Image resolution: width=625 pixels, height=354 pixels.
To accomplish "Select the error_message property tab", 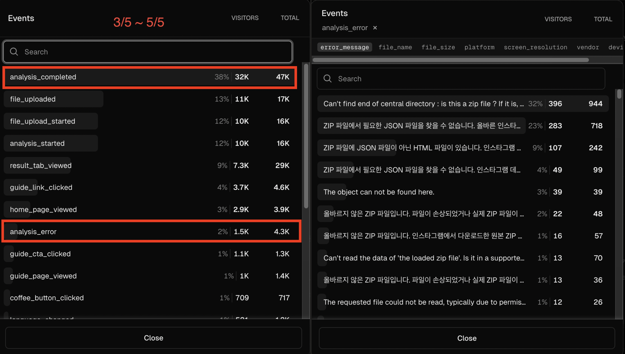I will (x=345, y=47).
